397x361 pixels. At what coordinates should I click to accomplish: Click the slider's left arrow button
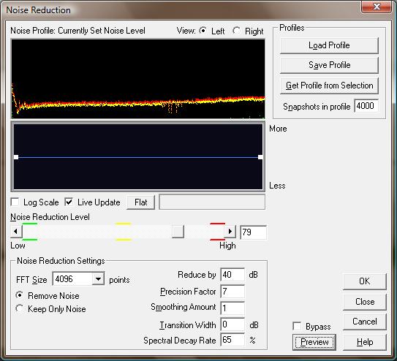point(15,232)
